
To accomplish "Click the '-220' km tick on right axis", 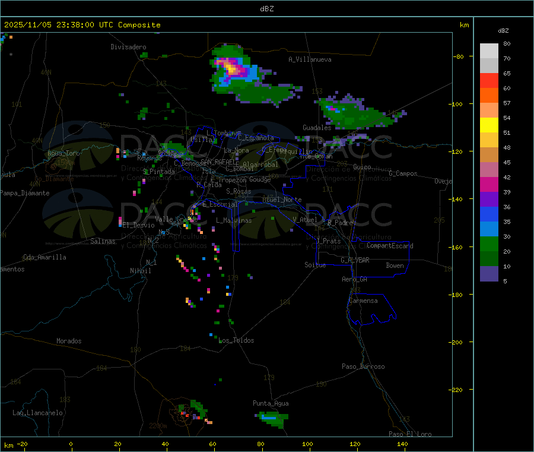I will [457, 390].
